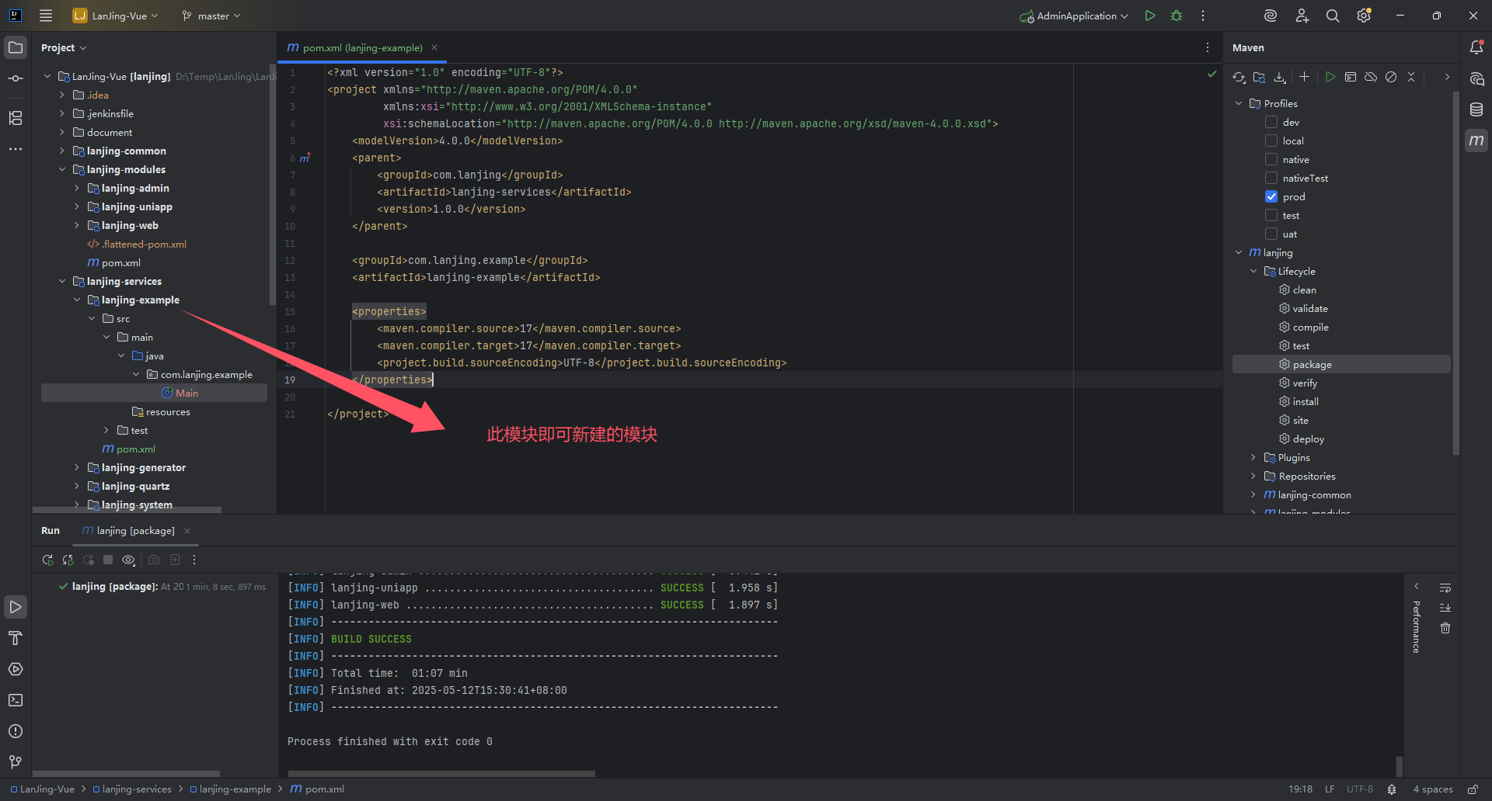
Task: Run selected Maven build icon
Action: pos(1330,77)
